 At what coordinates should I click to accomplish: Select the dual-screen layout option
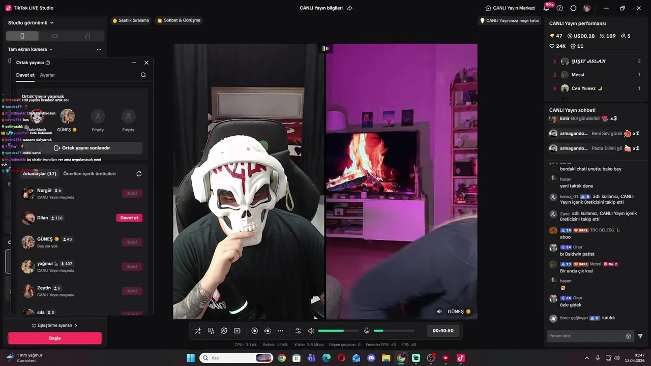point(87,36)
